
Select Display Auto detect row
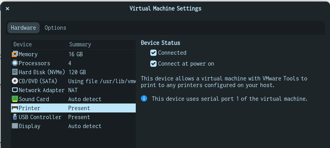[x=73, y=126]
